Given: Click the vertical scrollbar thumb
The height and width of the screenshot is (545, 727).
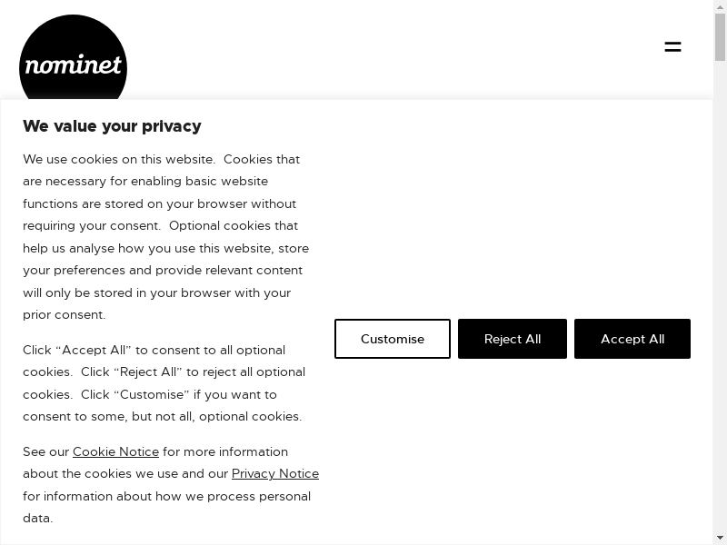Looking at the screenshot, I should pos(720,36).
